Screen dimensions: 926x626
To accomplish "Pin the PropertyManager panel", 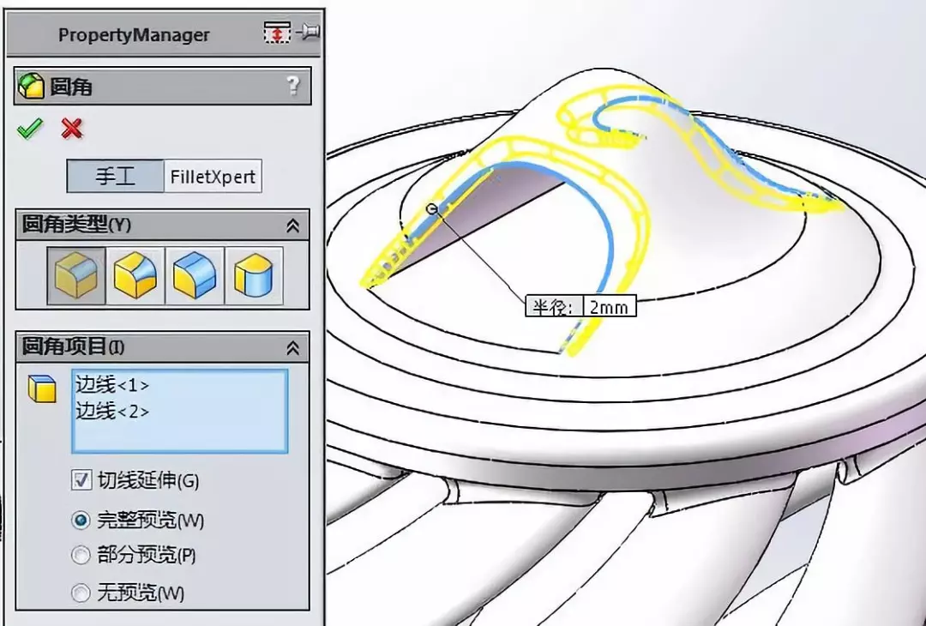I will point(309,32).
